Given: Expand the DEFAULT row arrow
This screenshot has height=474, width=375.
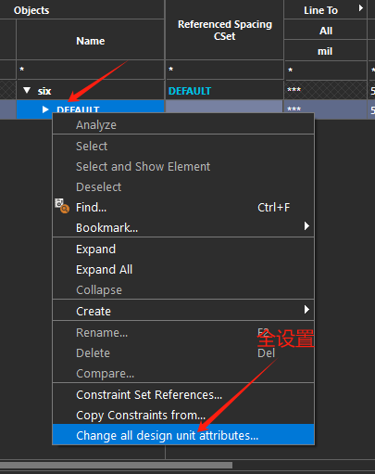Looking at the screenshot, I should [45, 109].
